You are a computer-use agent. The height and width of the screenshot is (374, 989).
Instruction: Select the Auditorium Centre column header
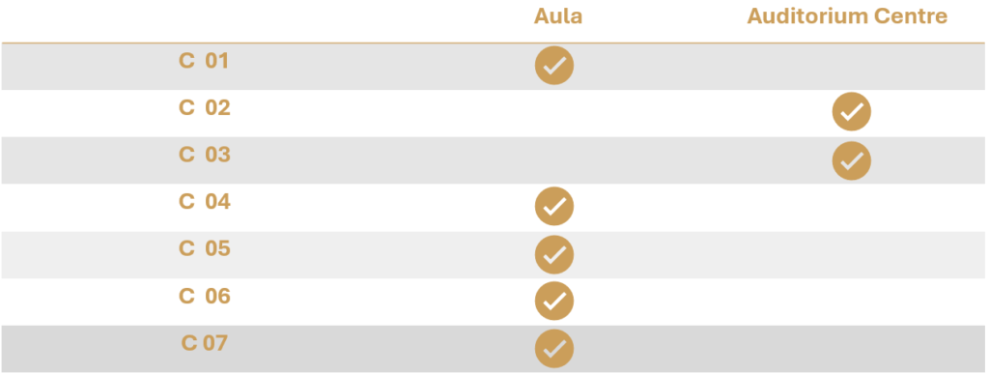tap(847, 16)
